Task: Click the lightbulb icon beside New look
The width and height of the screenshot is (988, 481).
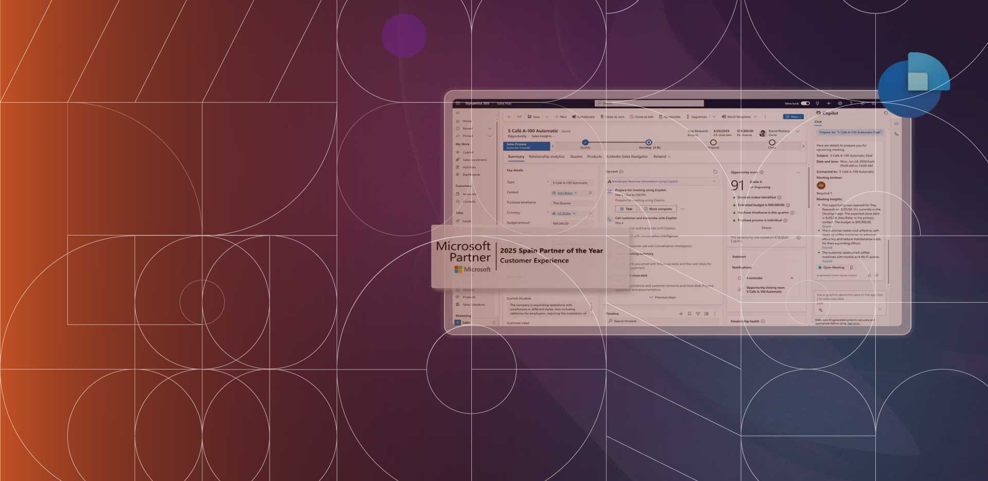Action: point(817,103)
